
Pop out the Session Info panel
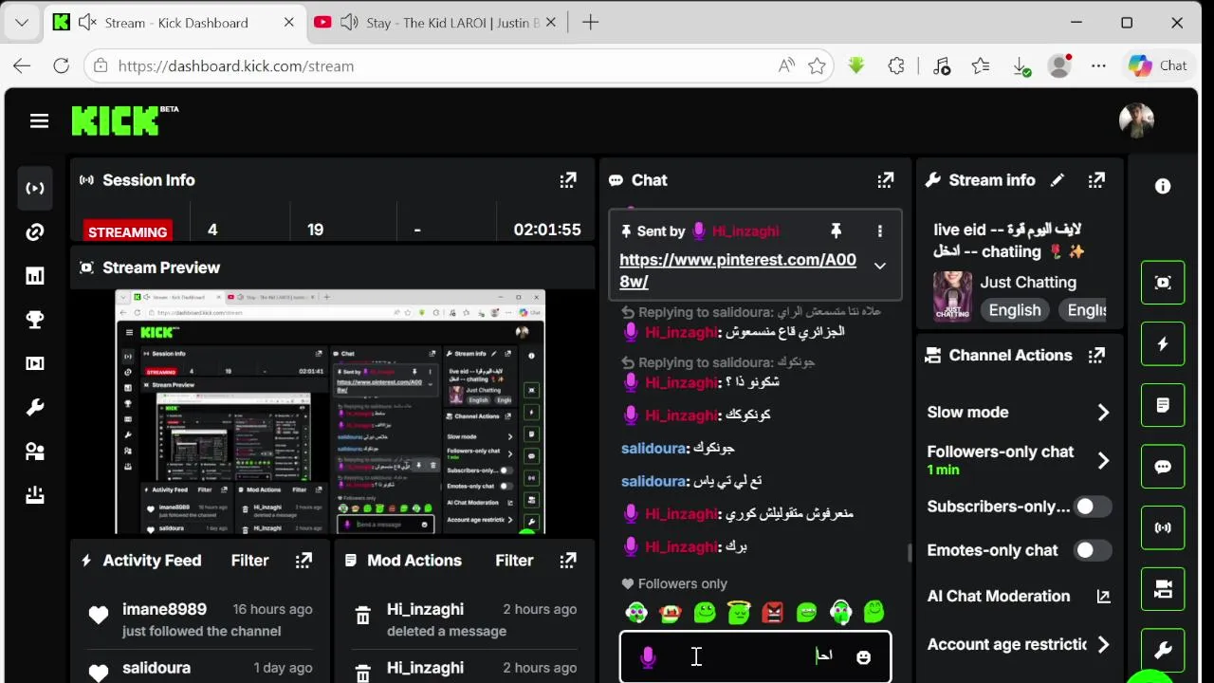pyautogui.click(x=568, y=179)
